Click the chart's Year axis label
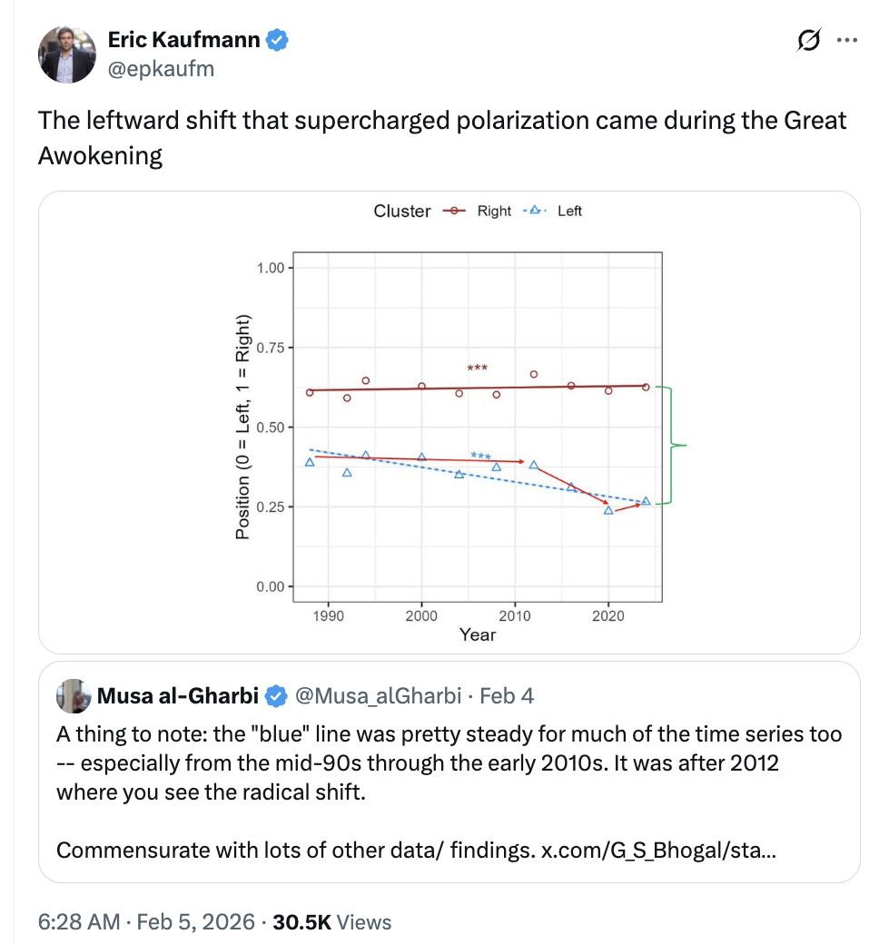879x944 pixels. [x=477, y=634]
